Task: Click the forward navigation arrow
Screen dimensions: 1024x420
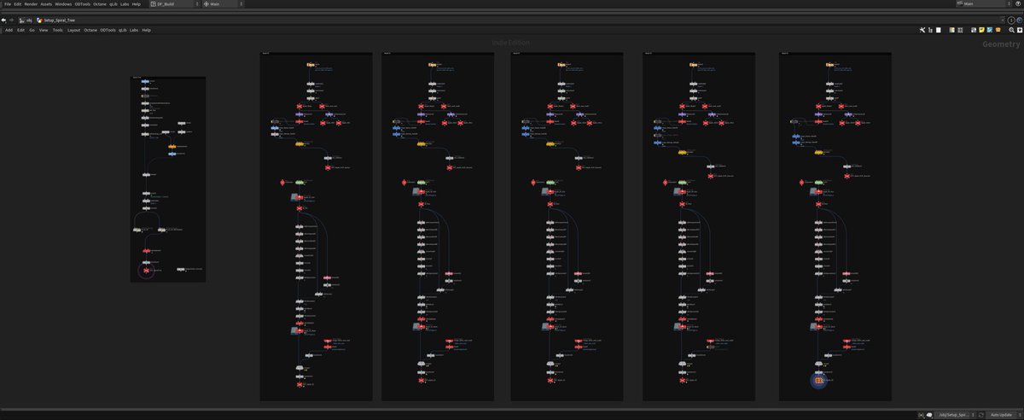Action: (12, 20)
